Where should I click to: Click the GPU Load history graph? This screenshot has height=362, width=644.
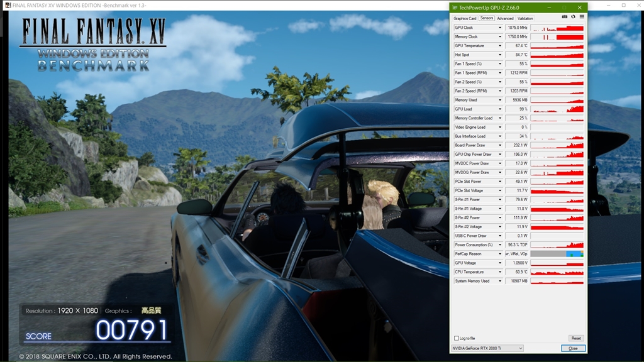pyautogui.click(x=557, y=109)
